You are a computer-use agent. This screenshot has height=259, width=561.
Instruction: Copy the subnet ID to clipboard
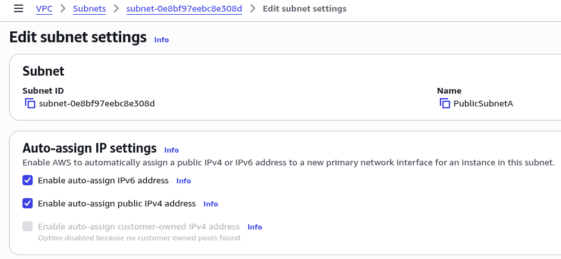(30, 104)
